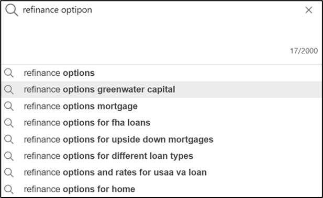Clear the search text with X icon
Screen dimensions: 323x198
[308, 10]
